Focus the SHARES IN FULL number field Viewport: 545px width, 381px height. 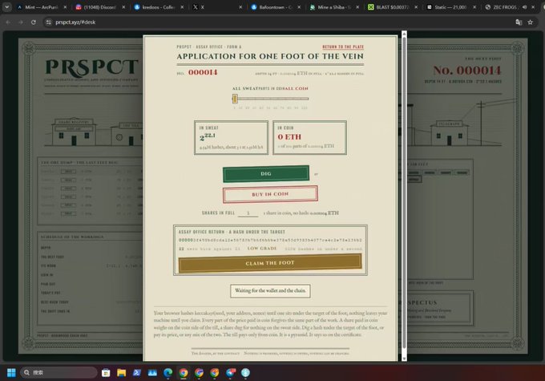click(x=248, y=213)
